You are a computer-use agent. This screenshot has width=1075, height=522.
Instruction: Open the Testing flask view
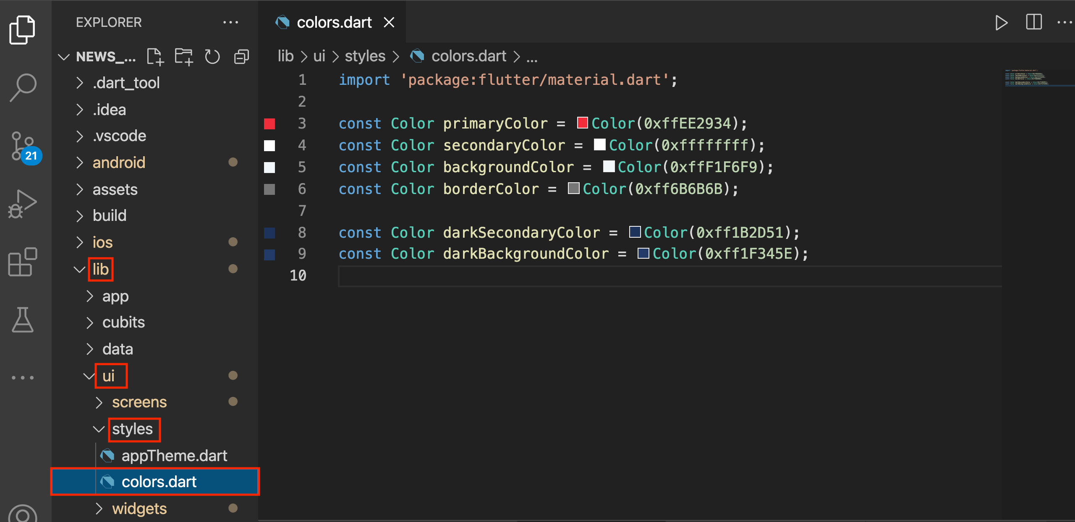(23, 320)
